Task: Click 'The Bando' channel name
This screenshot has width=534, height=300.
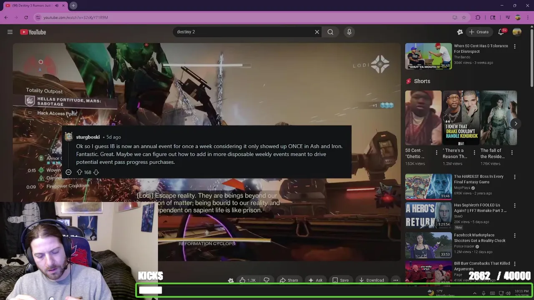Action: point(462,57)
